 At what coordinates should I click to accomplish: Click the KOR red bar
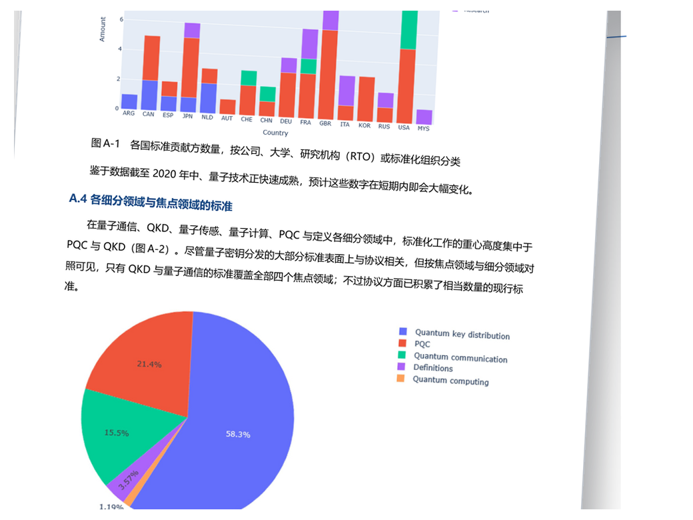[366, 99]
